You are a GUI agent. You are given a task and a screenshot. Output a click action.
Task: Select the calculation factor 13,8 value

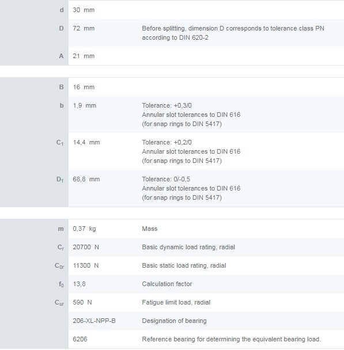(x=79, y=284)
